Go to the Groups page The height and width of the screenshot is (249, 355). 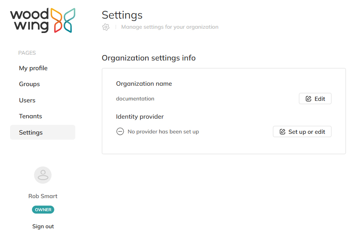pos(29,84)
